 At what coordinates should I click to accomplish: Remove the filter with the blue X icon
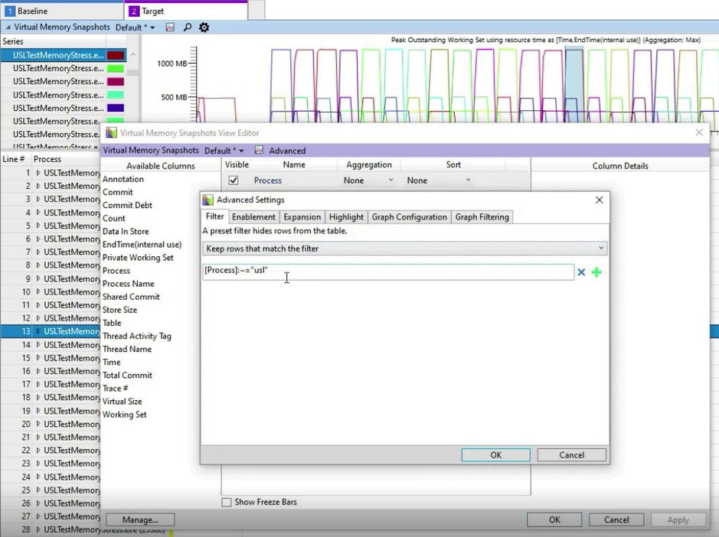point(581,272)
